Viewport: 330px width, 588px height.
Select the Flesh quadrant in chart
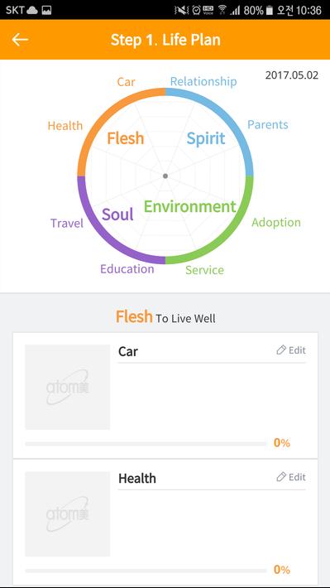click(x=126, y=138)
